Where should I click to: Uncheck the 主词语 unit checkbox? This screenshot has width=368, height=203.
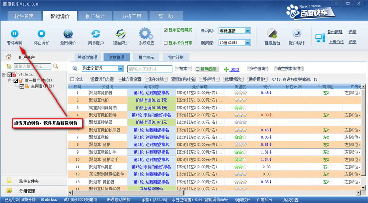[x=22, y=86]
